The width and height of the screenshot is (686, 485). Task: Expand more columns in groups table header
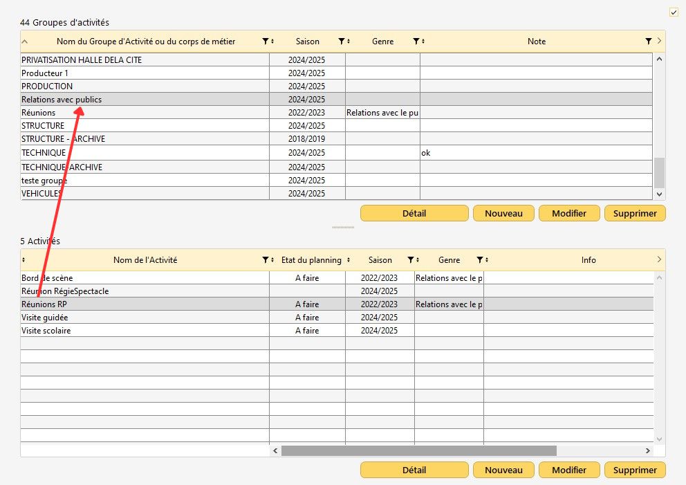[659, 42]
